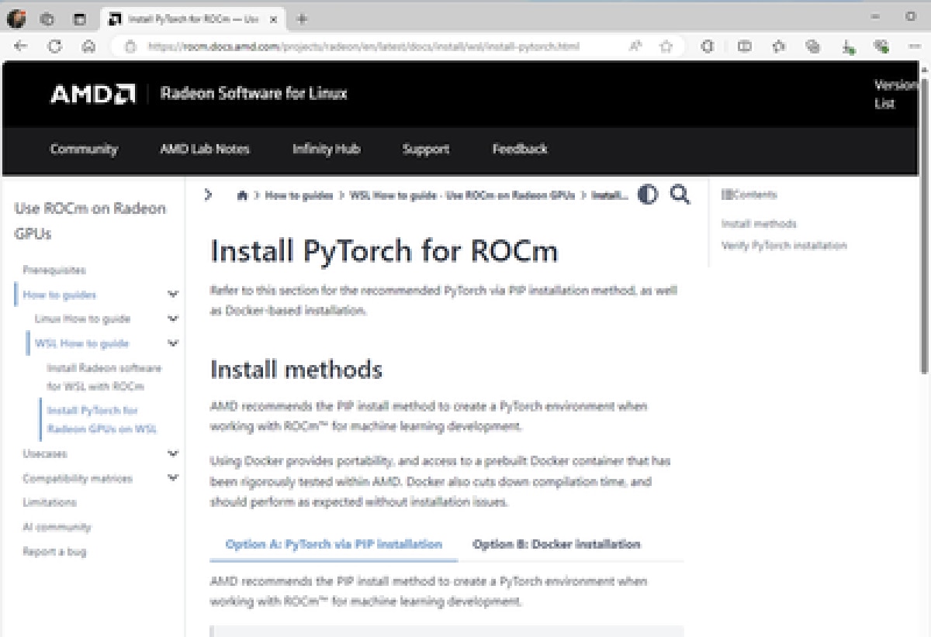Reload the page with Refresh icon
Viewport: 931px width, 637px height.
click(x=54, y=46)
